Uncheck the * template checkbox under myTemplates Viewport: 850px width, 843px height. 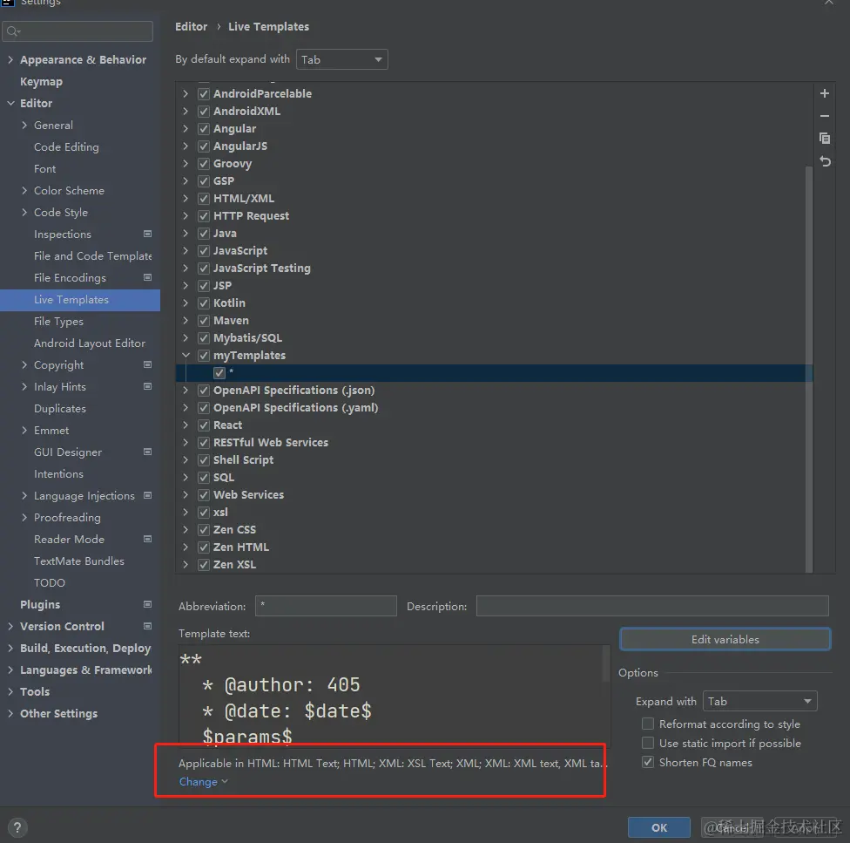pyautogui.click(x=219, y=372)
